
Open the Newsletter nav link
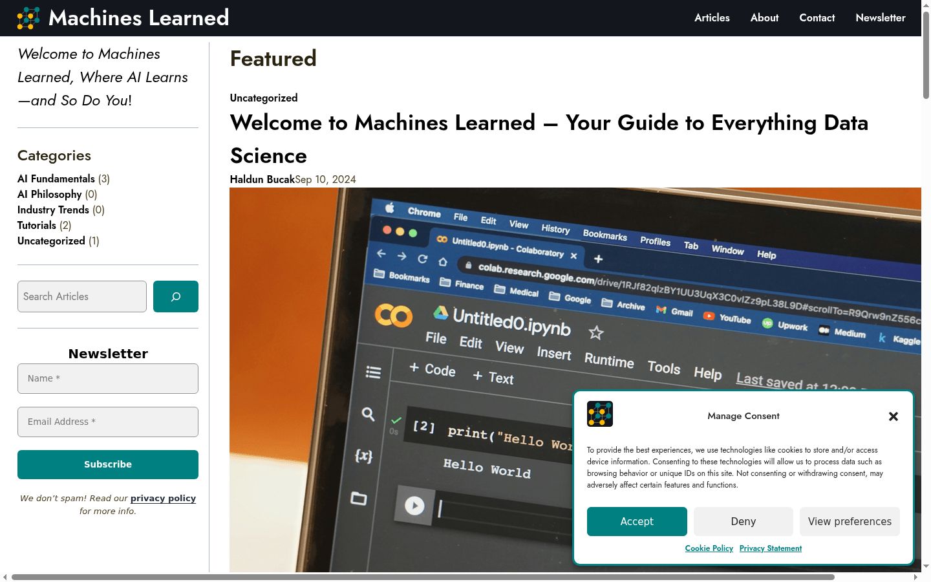coord(881,18)
